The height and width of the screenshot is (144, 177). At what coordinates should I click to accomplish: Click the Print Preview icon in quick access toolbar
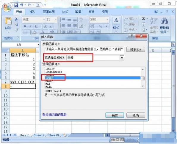(x=38, y=5)
